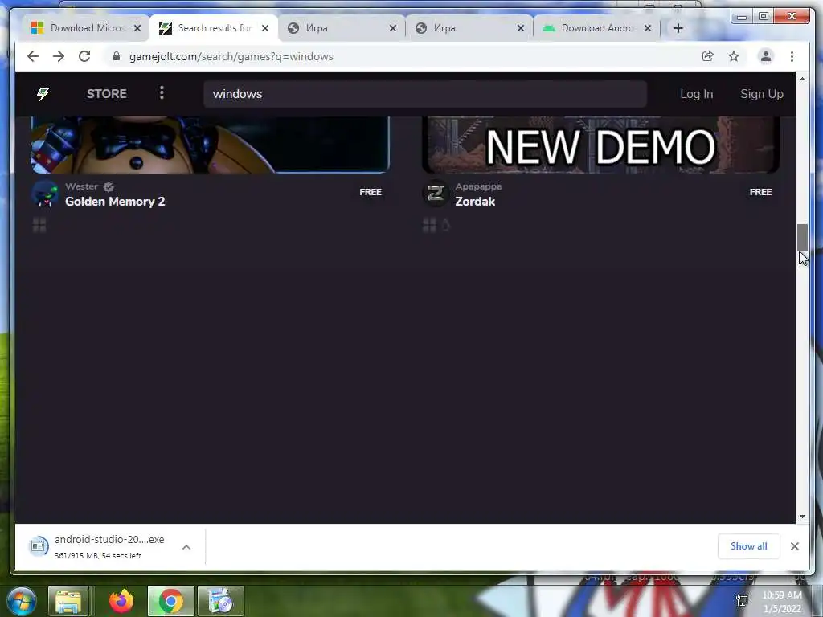Close the 'Download Micros' tab
The width and height of the screenshot is (823, 617).
[x=137, y=28]
